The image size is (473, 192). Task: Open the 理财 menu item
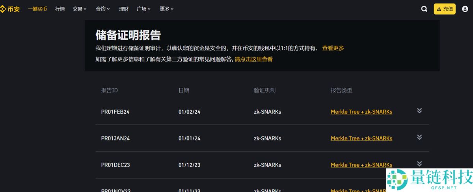point(124,9)
